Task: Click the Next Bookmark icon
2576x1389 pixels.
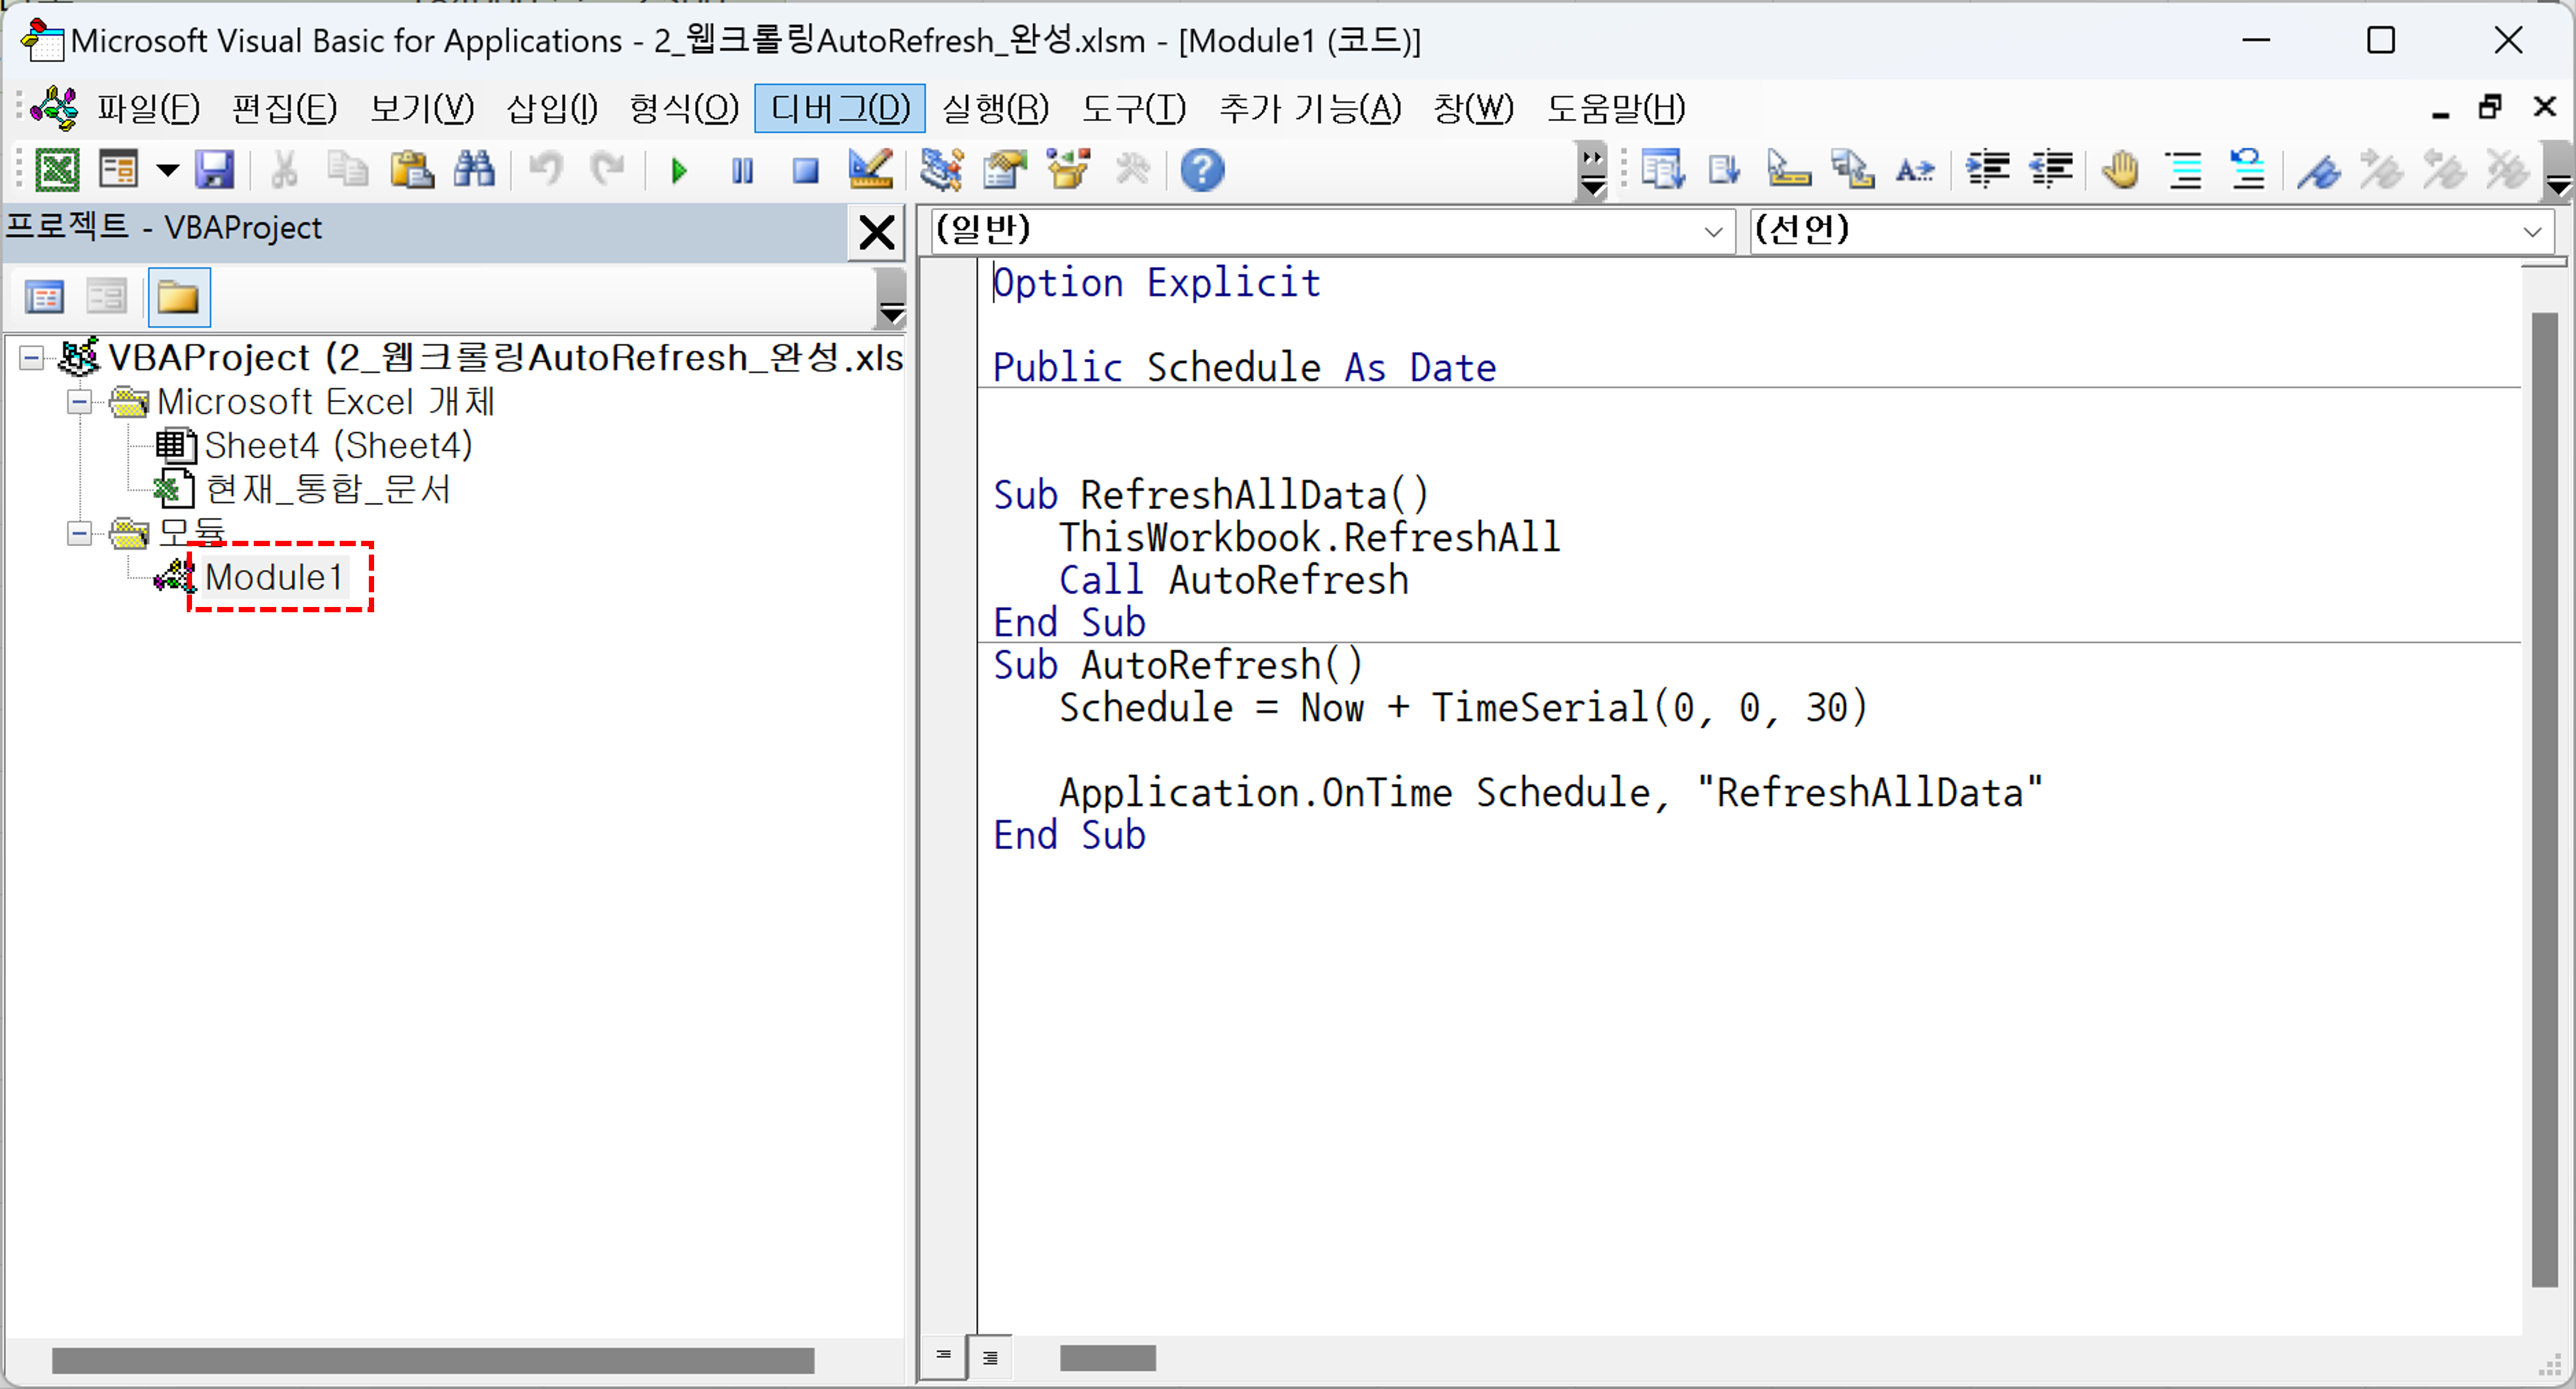Action: (x=2381, y=170)
